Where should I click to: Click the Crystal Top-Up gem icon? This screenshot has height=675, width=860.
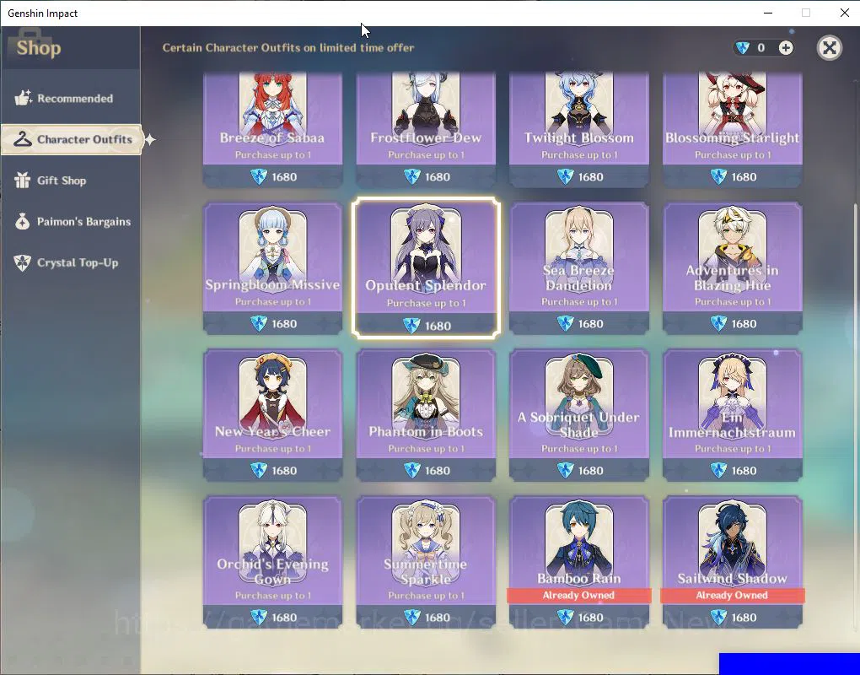23,263
